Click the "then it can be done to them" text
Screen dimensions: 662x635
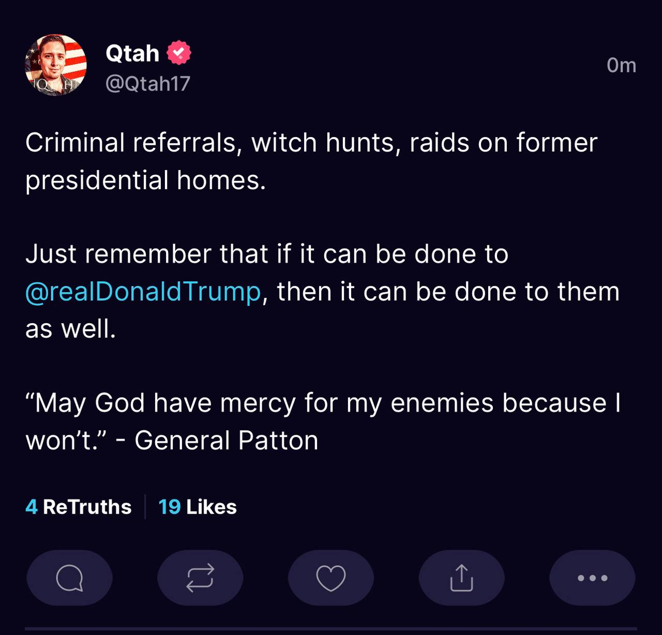448,292
